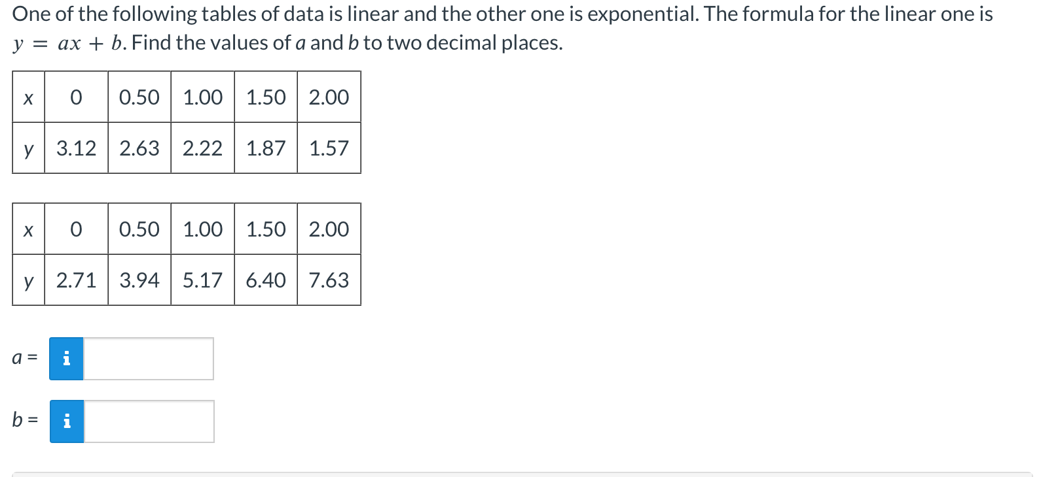Click the y value 1.57 in the first table
1041x477 pixels.
(x=328, y=148)
